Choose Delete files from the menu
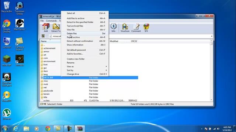Image resolution: width=236 pixels, height=132 pixels. click(x=85, y=33)
